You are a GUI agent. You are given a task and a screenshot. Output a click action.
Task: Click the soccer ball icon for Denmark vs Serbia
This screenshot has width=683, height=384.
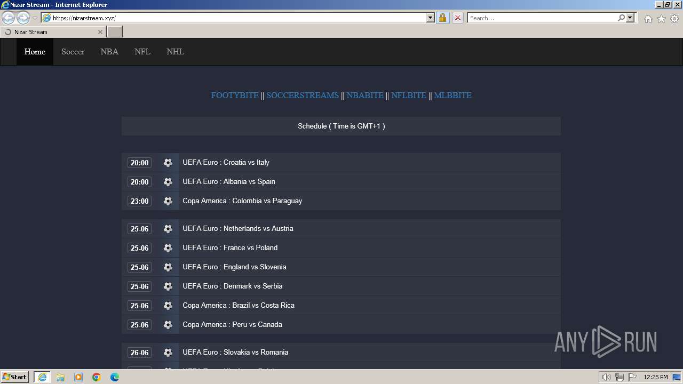[168, 286]
